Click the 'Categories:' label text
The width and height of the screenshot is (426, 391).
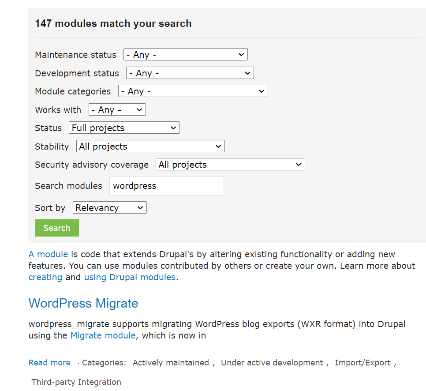point(104,362)
